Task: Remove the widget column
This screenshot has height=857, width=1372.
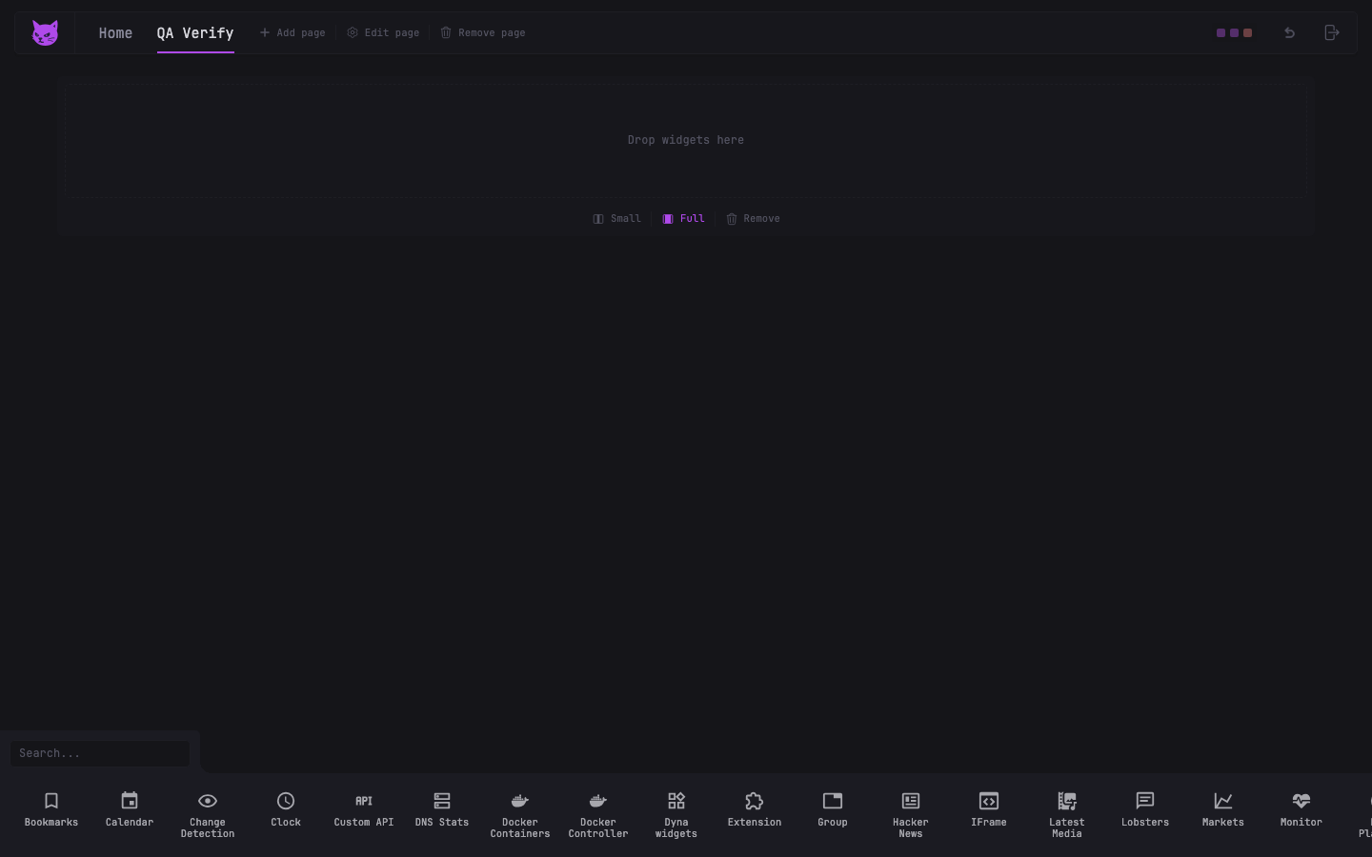Action: (753, 219)
